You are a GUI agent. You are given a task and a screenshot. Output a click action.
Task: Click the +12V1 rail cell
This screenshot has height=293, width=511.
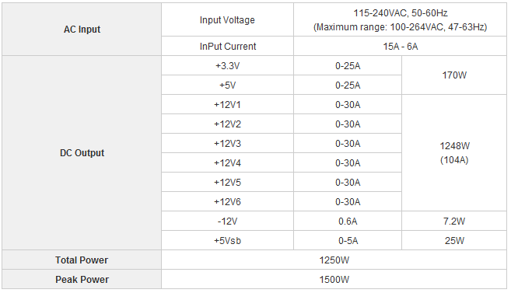(x=227, y=104)
